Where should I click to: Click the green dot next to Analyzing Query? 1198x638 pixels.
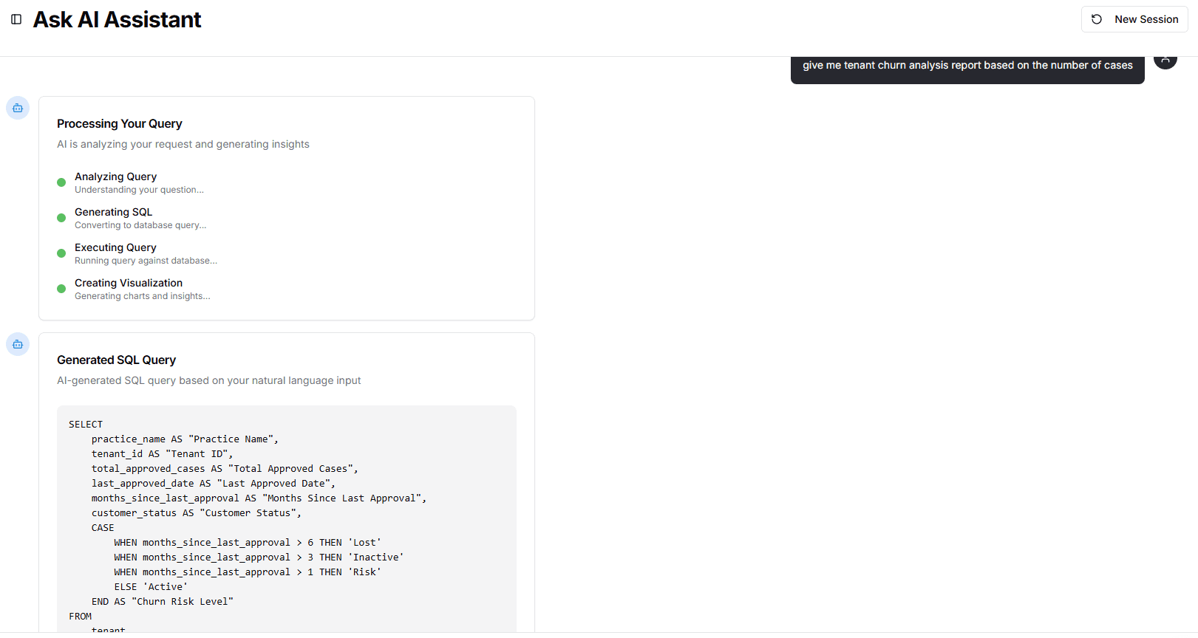[61, 182]
